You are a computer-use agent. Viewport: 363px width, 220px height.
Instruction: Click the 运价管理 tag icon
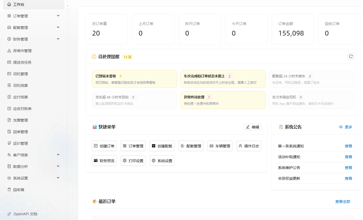[x=9, y=143]
